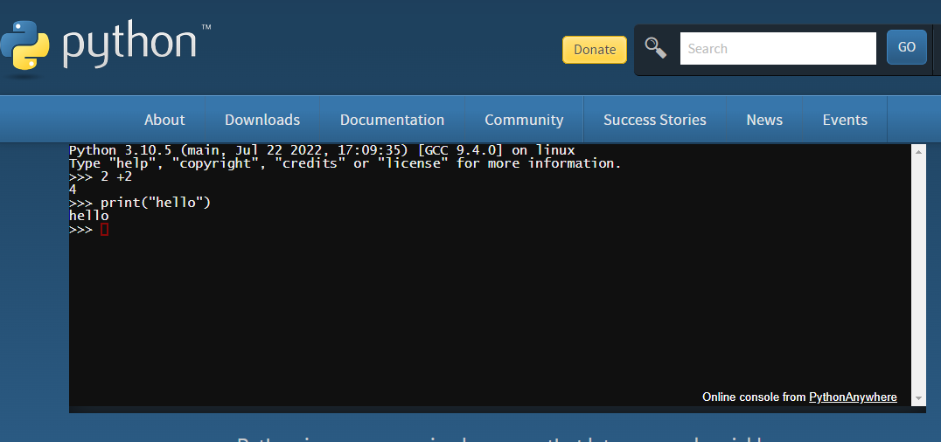Click the 'print("hello")' console line
941x442 pixels.
click(x=140, y=203)
